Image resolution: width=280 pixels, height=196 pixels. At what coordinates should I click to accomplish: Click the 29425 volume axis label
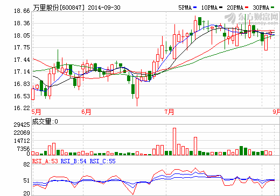[x=22, y=125]
